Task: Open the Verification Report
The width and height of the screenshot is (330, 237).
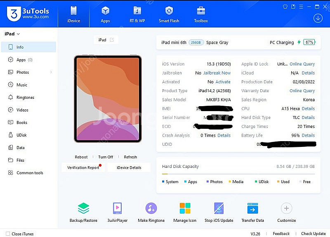Action: tap(83, 167)
